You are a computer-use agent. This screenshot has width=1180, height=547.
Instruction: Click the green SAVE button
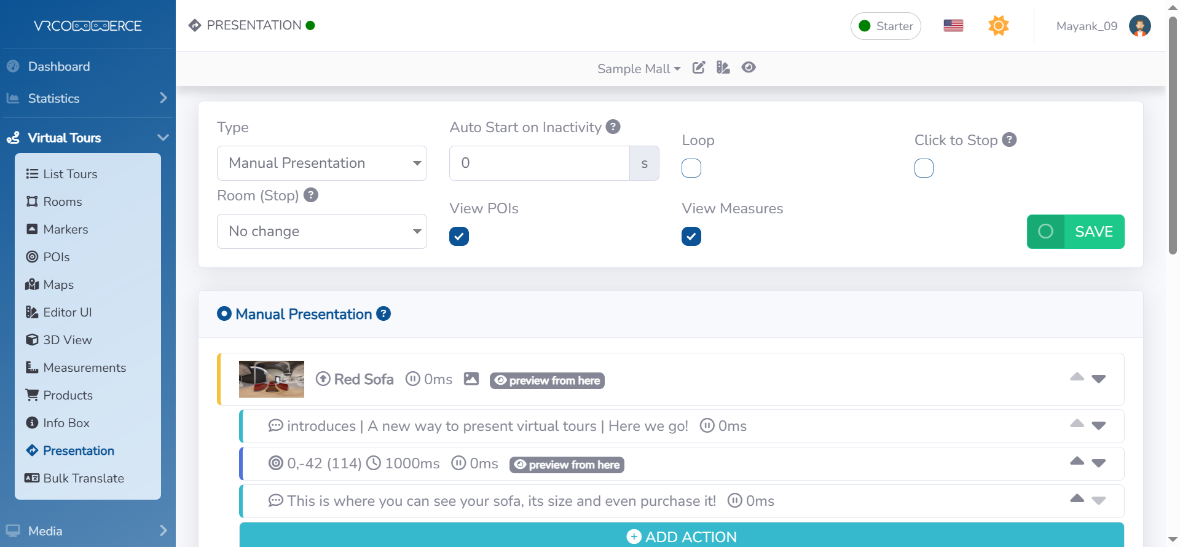[x=1076, y=232]
